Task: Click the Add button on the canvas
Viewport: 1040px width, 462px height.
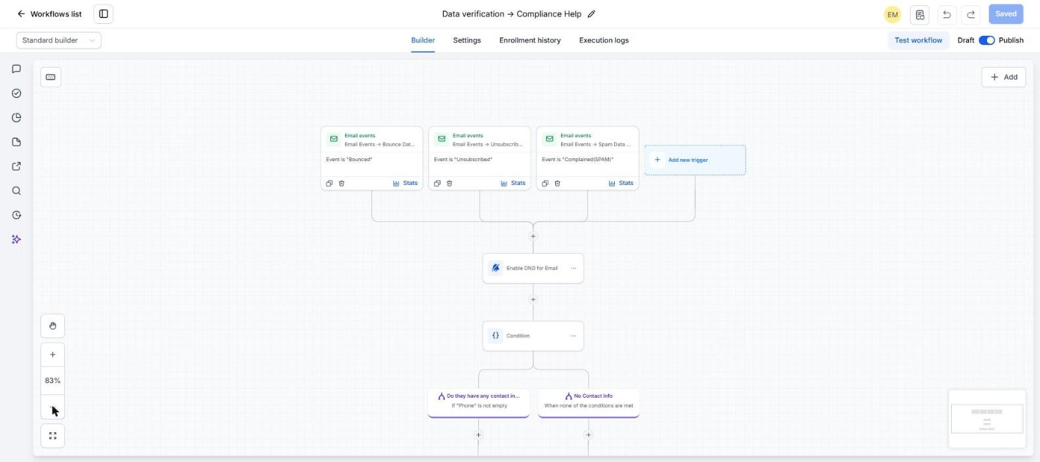Action: 1004,77
